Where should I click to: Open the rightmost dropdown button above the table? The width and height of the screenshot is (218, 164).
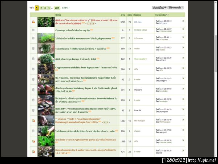(x=176, y=8)
